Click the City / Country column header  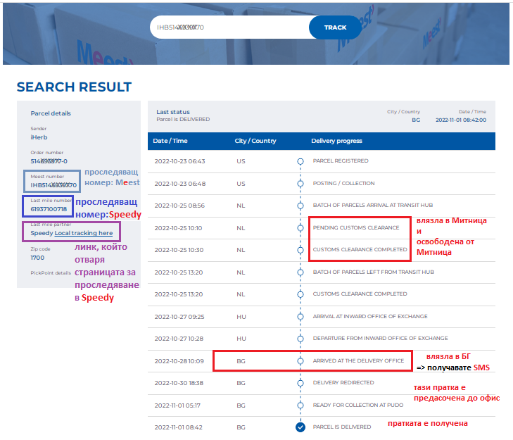tap(255, 141)
